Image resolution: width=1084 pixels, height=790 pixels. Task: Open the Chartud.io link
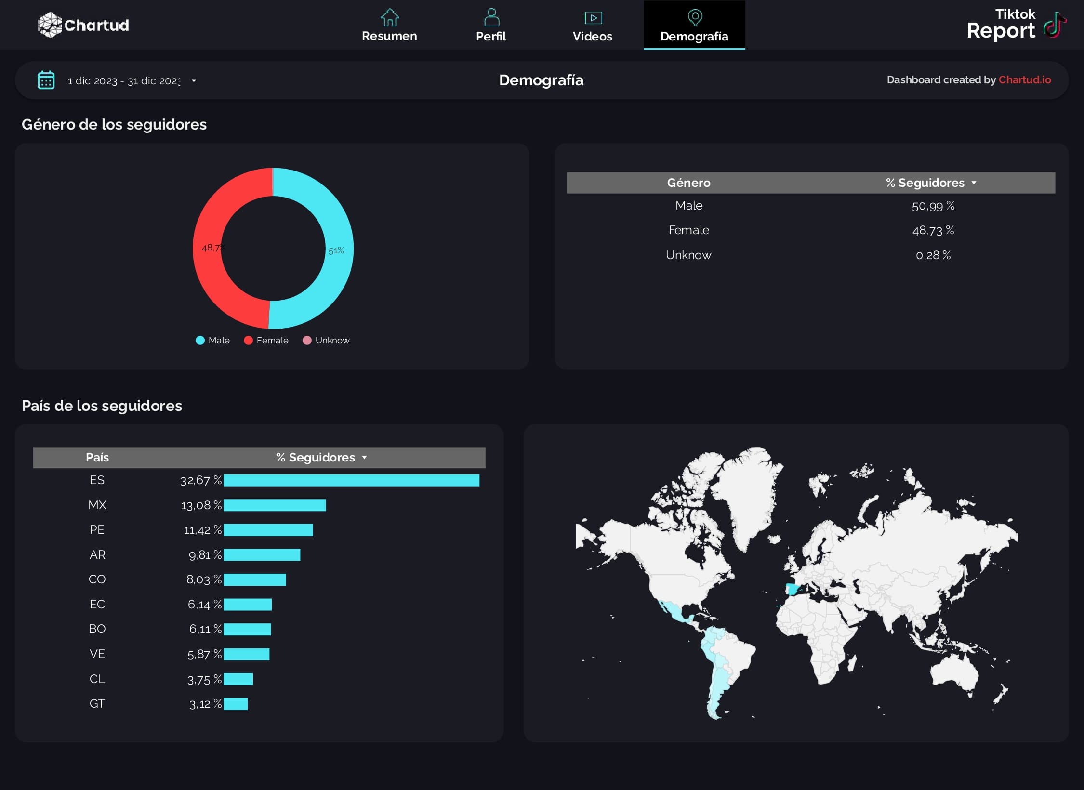point(1024,80)
